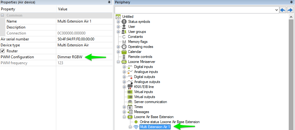Click the KNX/EIB line icon
Viewport: 295px width, 130px height.
pos(130,87)
